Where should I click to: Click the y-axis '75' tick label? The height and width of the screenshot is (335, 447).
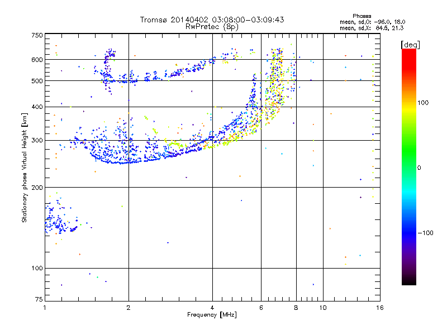click(39, 299)
